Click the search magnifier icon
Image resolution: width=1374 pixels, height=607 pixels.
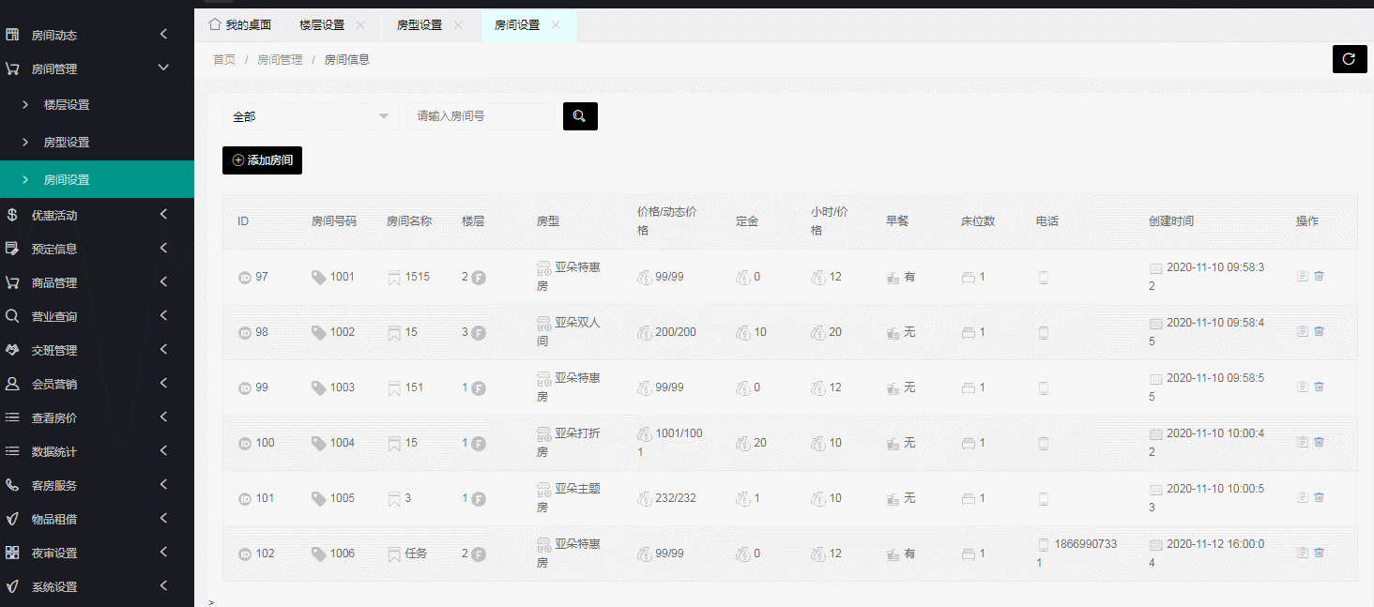tap(579, 116)
